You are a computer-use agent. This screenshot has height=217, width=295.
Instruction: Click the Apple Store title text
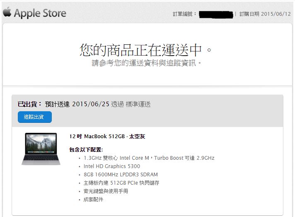point(40,13)
